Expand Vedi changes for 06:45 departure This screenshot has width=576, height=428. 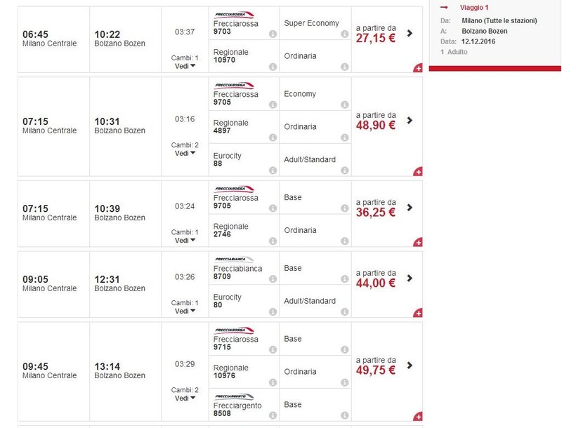pos(185,66)
